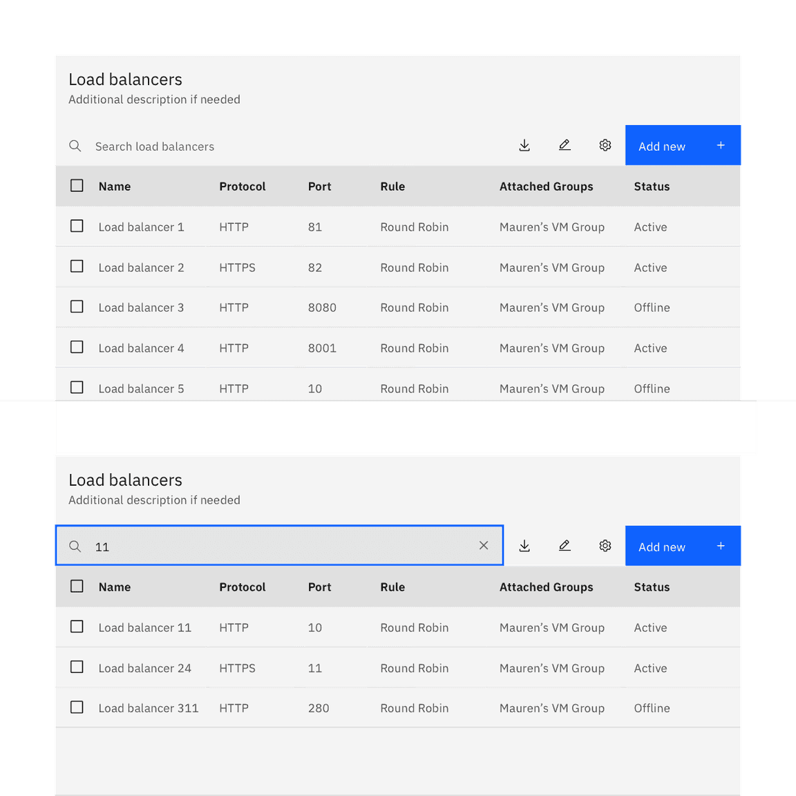The width and height of the screenshot is (796, 796).
Task: Sort the table by the Name column header
Action: pyautogui.click(x=115, y=185)
